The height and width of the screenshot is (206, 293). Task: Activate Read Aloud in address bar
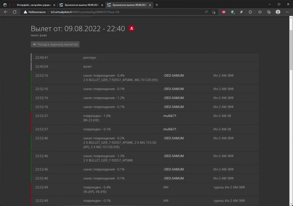[206, 12]
